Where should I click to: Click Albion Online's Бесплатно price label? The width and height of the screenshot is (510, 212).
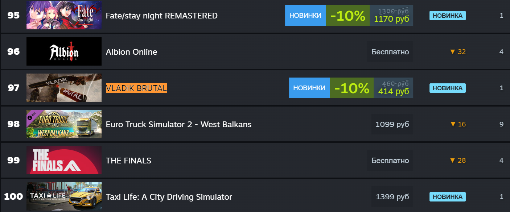[x=390, y=52]
